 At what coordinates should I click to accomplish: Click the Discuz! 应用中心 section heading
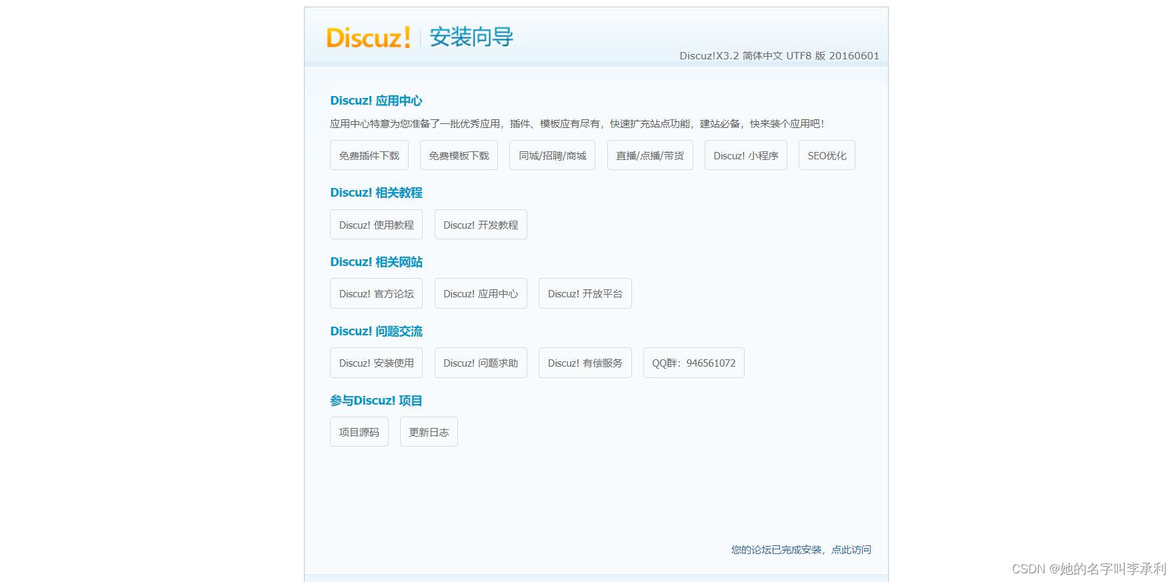[x=376, y=101]
